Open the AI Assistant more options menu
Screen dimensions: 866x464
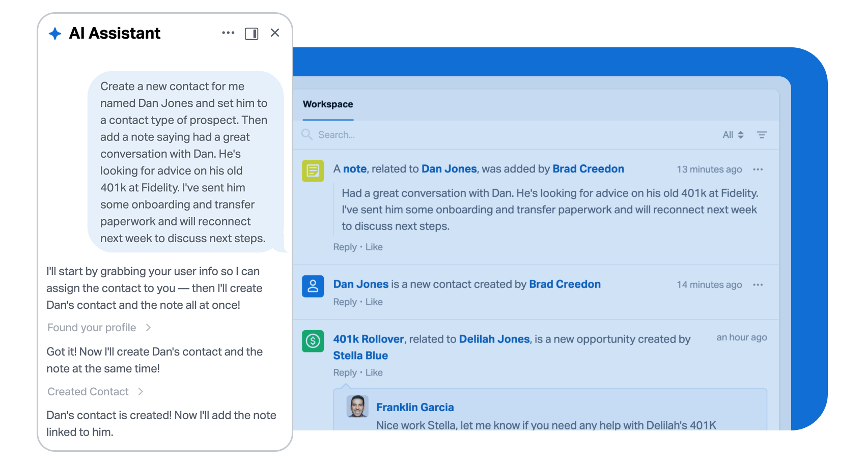point(228,33)
